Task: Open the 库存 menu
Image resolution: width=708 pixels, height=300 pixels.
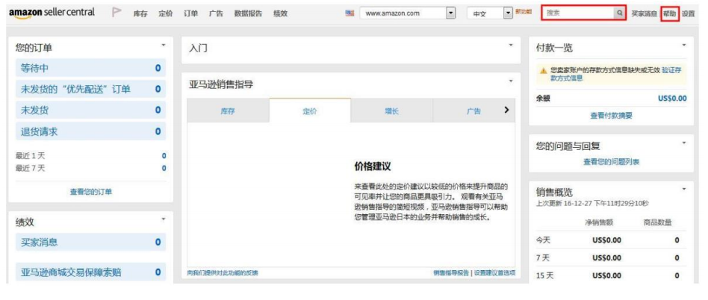Action: (x=140, y=14)
